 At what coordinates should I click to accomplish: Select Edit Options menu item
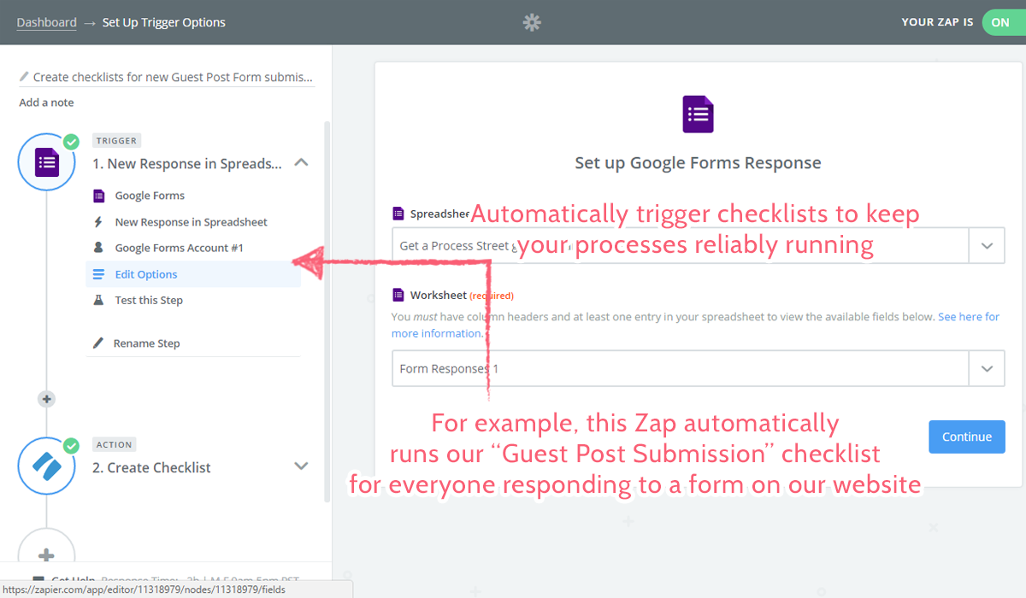pos(193,274)
